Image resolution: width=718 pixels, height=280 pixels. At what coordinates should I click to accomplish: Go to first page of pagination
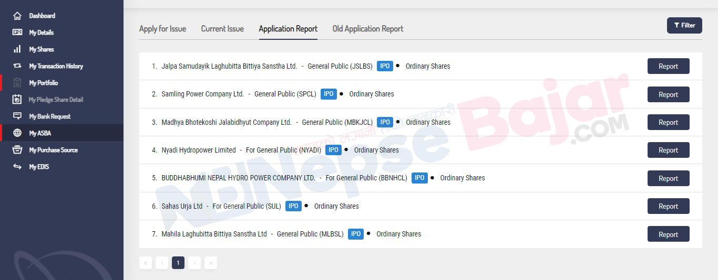146,263
